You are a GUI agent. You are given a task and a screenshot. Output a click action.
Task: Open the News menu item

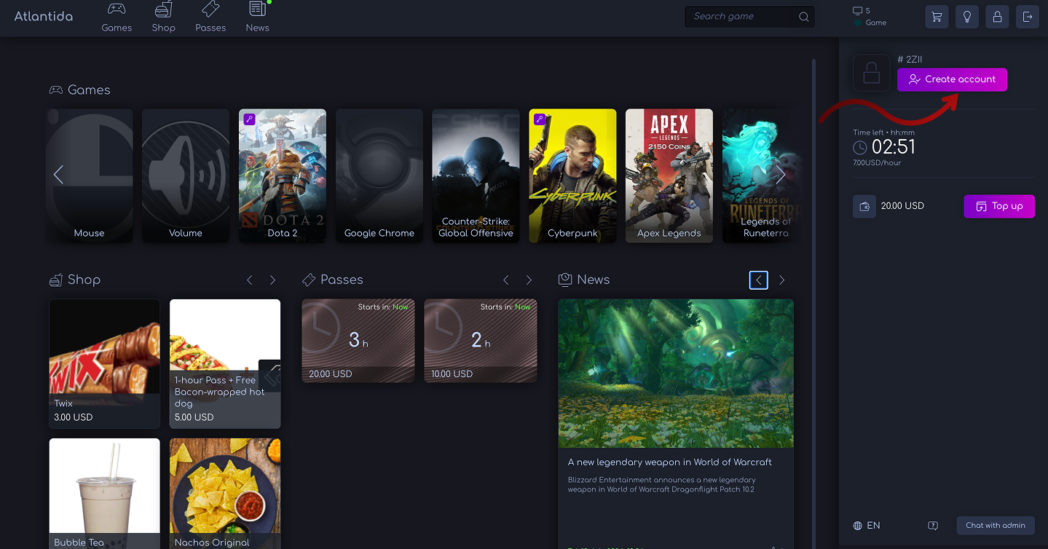click(x=258, y=17)
